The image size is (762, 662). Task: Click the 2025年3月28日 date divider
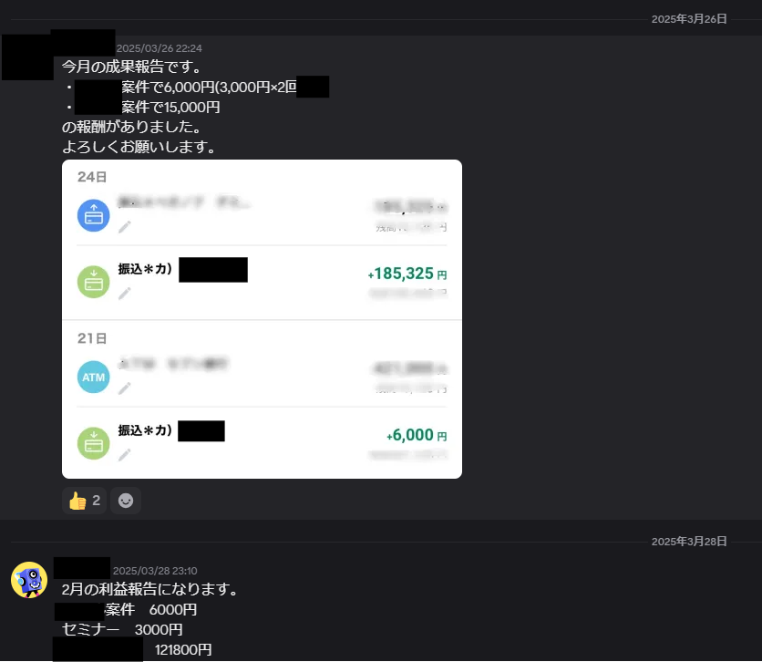(x=689, y=542)
